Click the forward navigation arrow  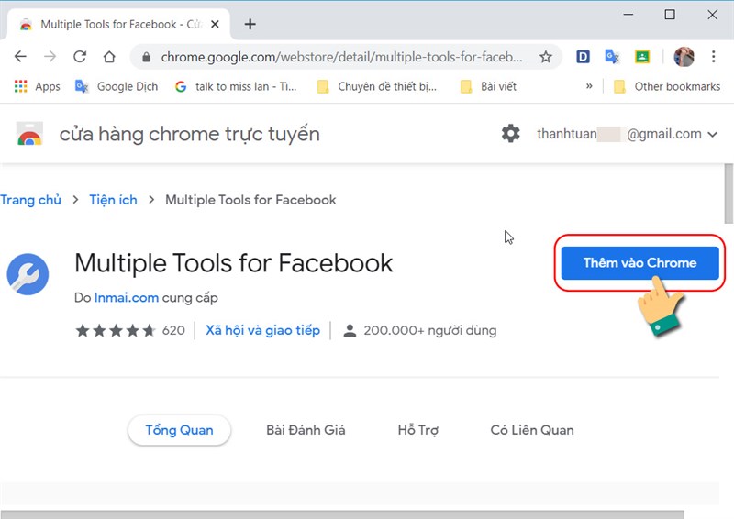tap(50, 57)
